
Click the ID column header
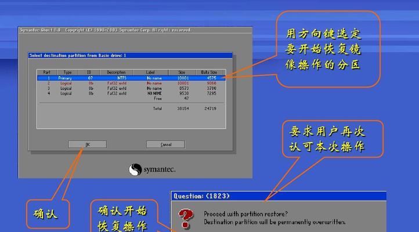point(89,72)
